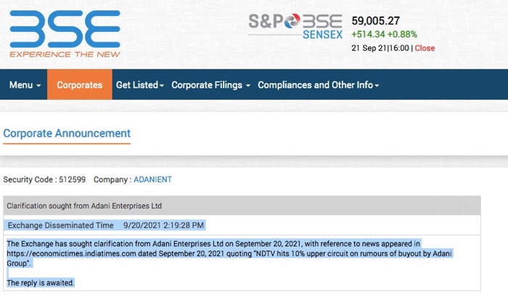Image resolution: width=508 pixels, height=307 pixels.
Task: Click the BSE Experience The New logo
Action: [65, 34]
